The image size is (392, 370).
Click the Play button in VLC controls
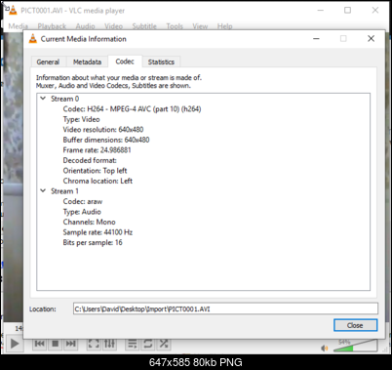[15, 344]
